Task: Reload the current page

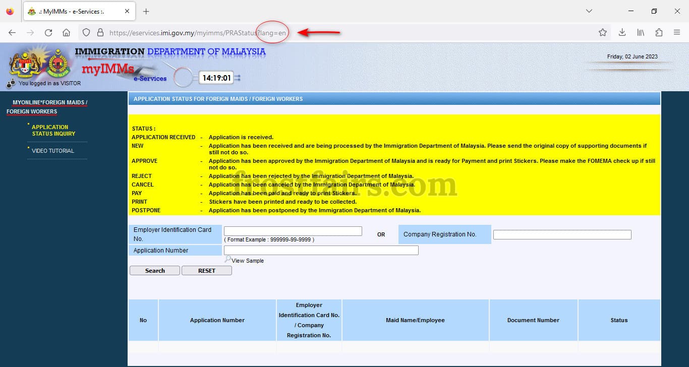Action: pos(48,32)
